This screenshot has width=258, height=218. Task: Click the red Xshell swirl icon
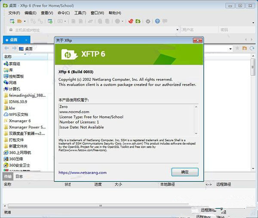130,21
